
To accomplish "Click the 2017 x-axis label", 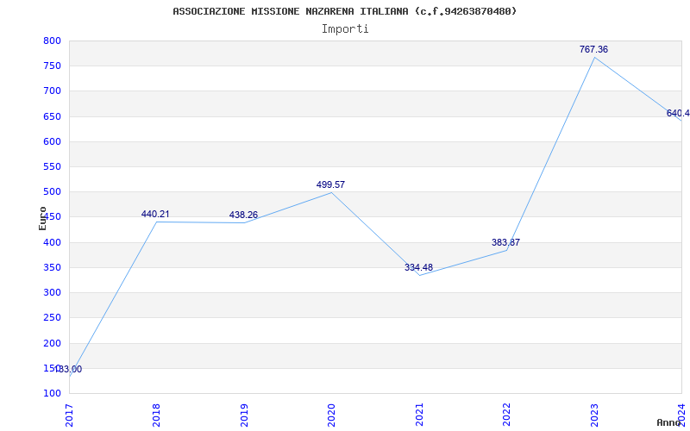I will tap(70, 415).
